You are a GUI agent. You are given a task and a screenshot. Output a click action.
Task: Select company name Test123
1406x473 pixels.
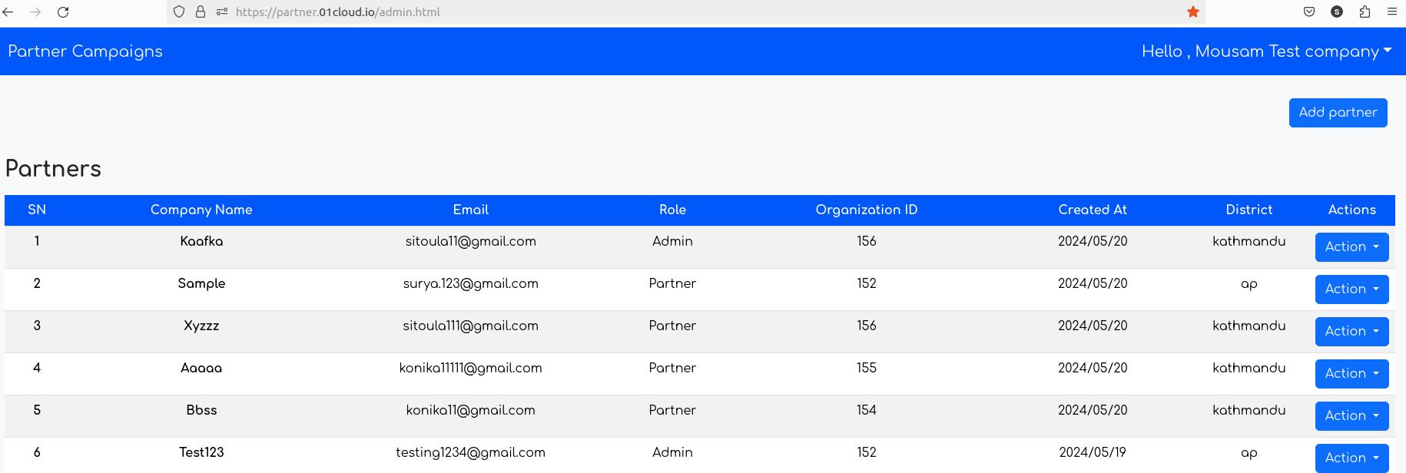click(201, 452)
